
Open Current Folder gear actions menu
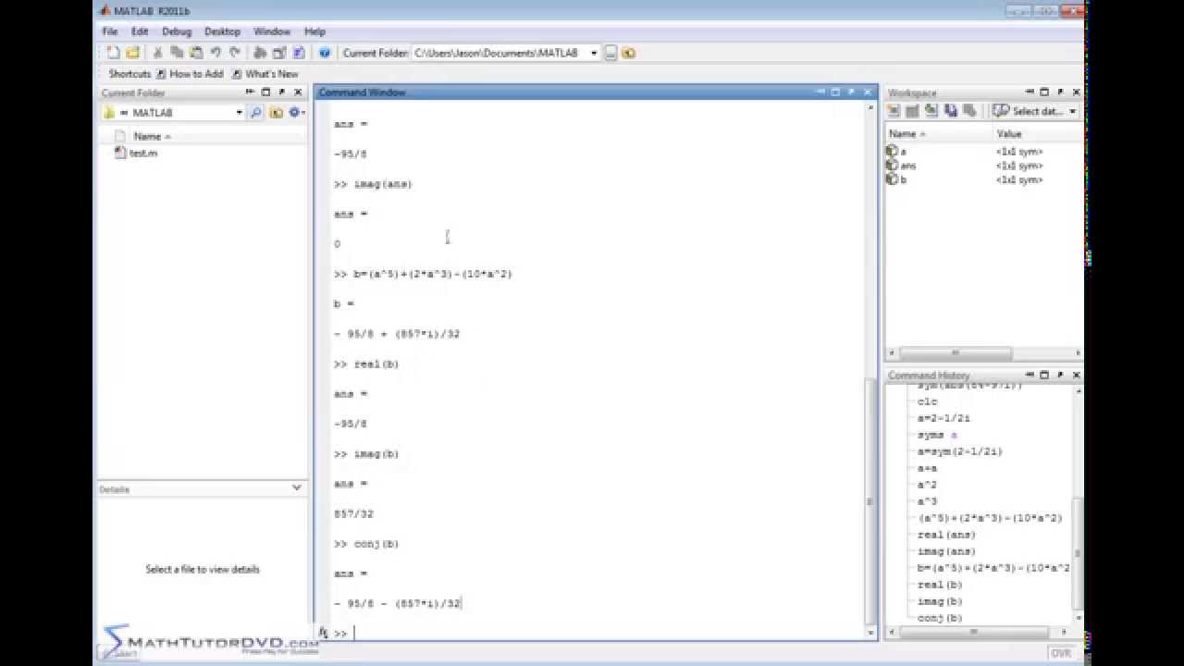[x=296, y=113]
